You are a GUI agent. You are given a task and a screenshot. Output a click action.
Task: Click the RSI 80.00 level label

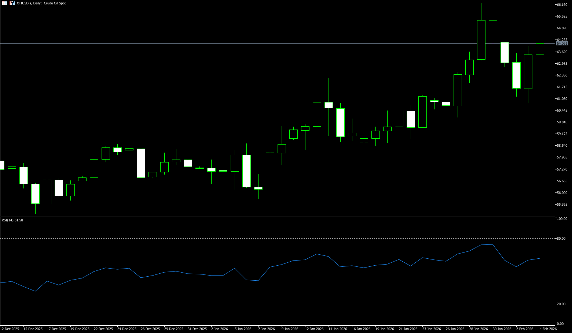point(561,239)
